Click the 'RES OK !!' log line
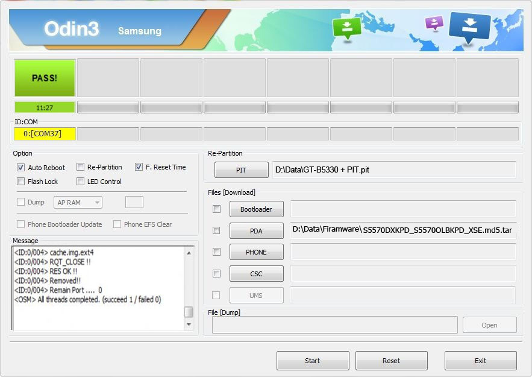532x377 pixels. [x=46, y=271]
